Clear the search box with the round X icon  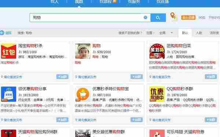pyautogui.click(x=146, y=17)
